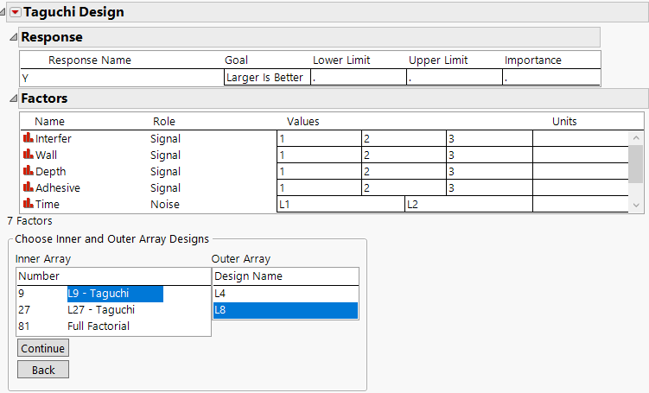Click the Wall factor icon
The height and width of the screenshot is (393, 649).
(x=28, y=155)
